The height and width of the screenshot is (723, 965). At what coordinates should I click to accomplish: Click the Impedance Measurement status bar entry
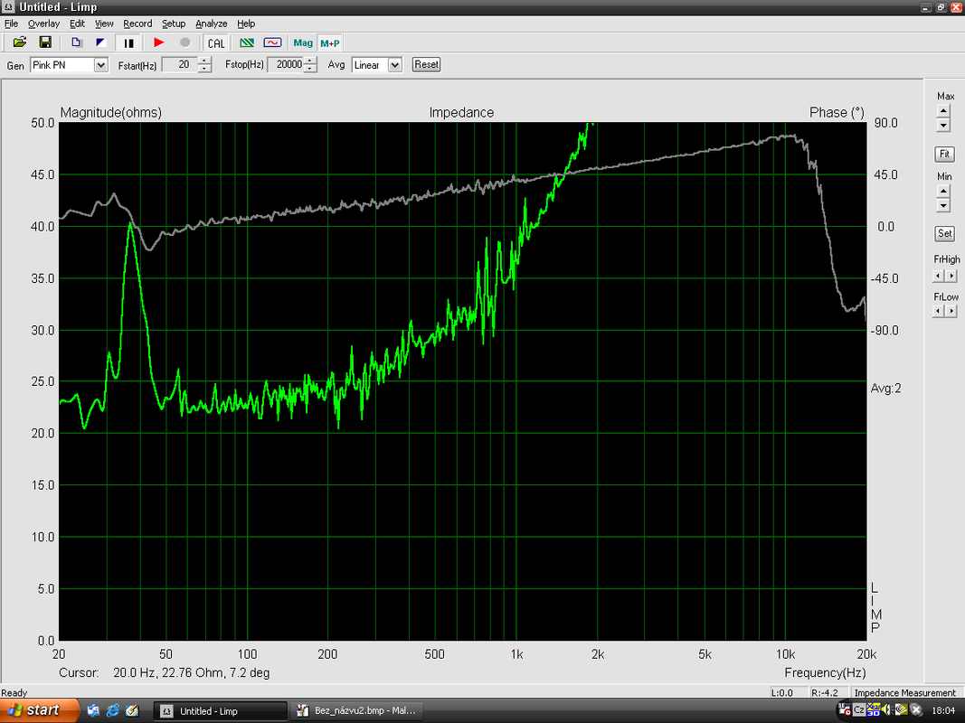pos(904,692)
